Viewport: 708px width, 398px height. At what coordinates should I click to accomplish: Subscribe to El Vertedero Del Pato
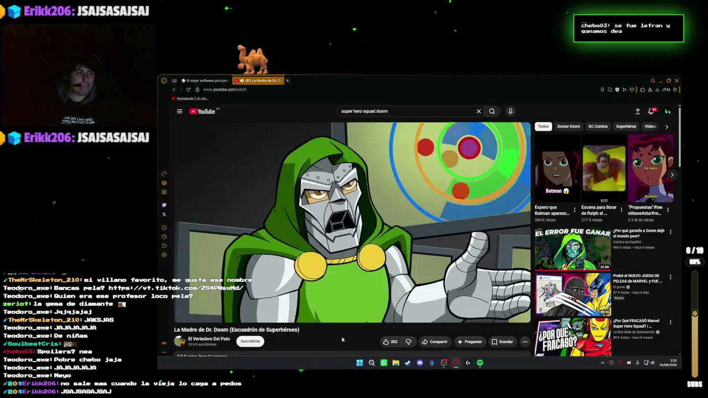coord(250,341)
